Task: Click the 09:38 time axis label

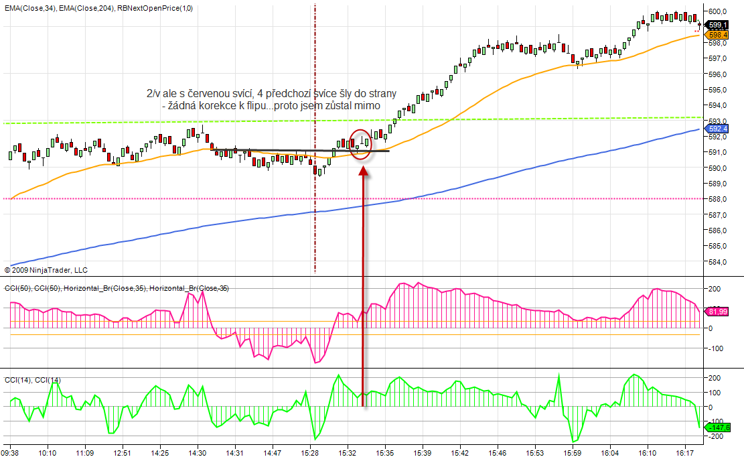Action: (x=9, y=453)
